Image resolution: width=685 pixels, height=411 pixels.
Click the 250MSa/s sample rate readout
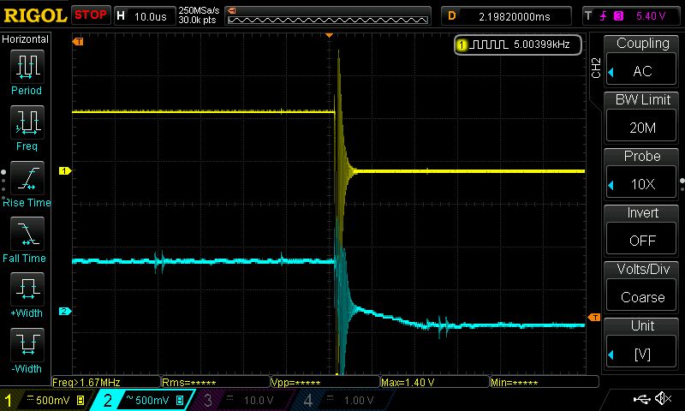[199, 10]
